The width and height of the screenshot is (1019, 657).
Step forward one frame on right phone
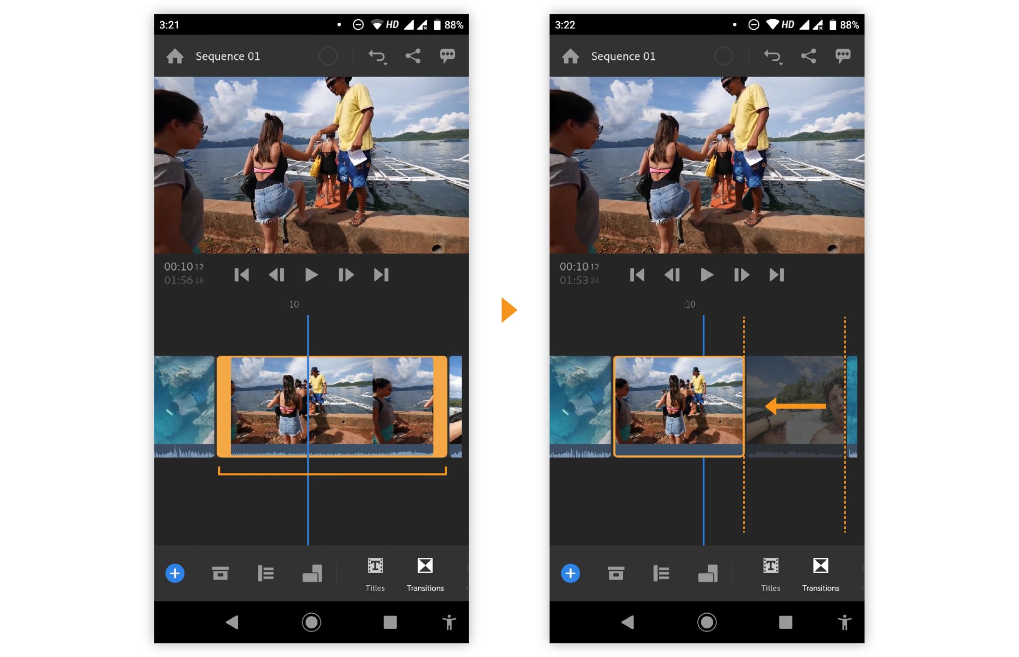point(741,275)
